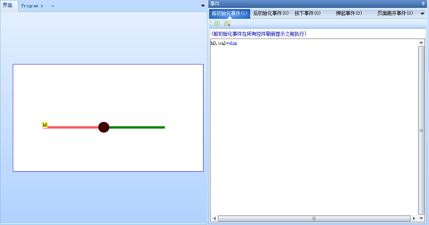Open the 按下事件(0) tab
The image size is (429, 225).
click(x=308, y=14)
